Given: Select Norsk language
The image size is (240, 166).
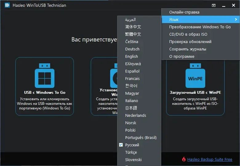Looking at the screenshot, I should [x=139, y=123].
